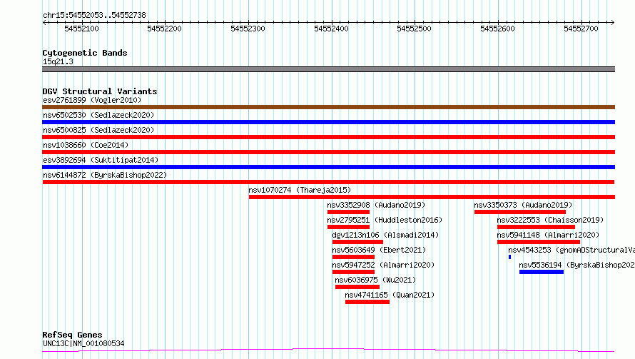This screenshot has width=635, height=359.
Task: Click red bar under nsv3222553
Action: [x=537, y=227]
